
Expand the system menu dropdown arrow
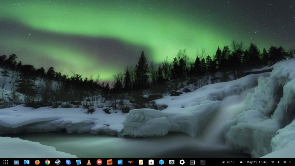point(290,162)
